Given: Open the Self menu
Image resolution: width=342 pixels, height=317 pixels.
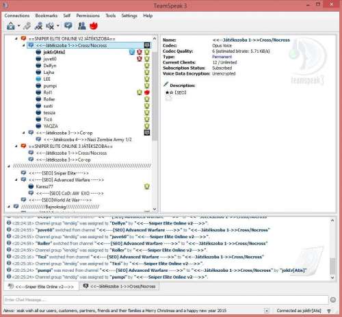Looking at the screenshot, I should tap(66, 16).
